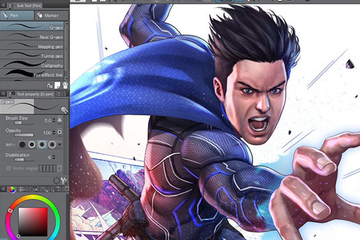Click the Brush Size value stepper arrows
Viewport: 360px width, 240px height.
(x=54, y=120)
